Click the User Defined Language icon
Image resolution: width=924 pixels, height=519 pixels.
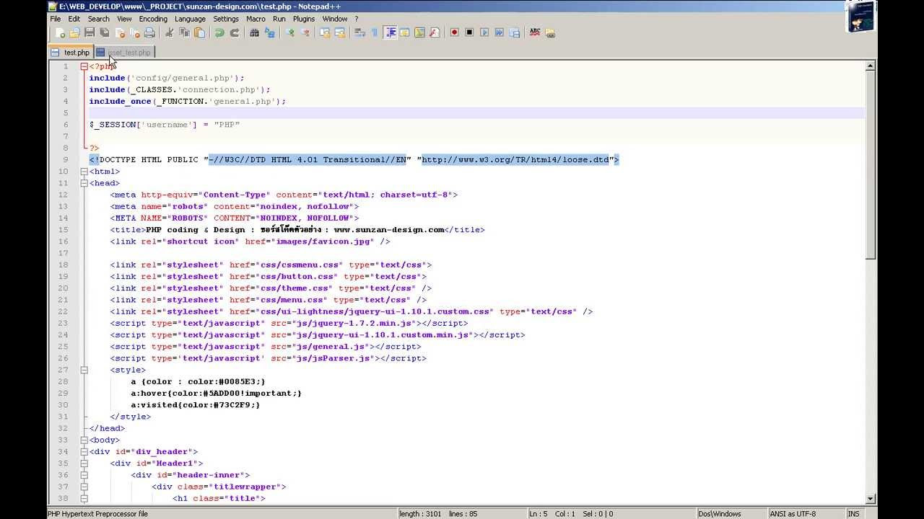[405, 32]
